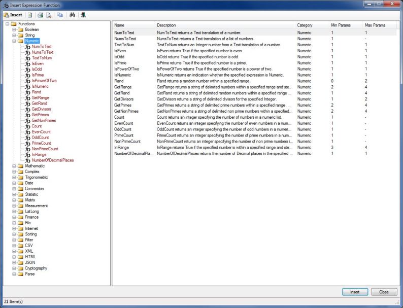This screenshot has width=403, height=308.
Task: Click the Finance folder icon
Action: click(x=21, y=217)
